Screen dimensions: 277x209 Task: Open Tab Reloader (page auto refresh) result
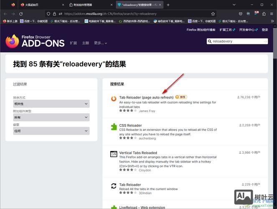point(146,97)
